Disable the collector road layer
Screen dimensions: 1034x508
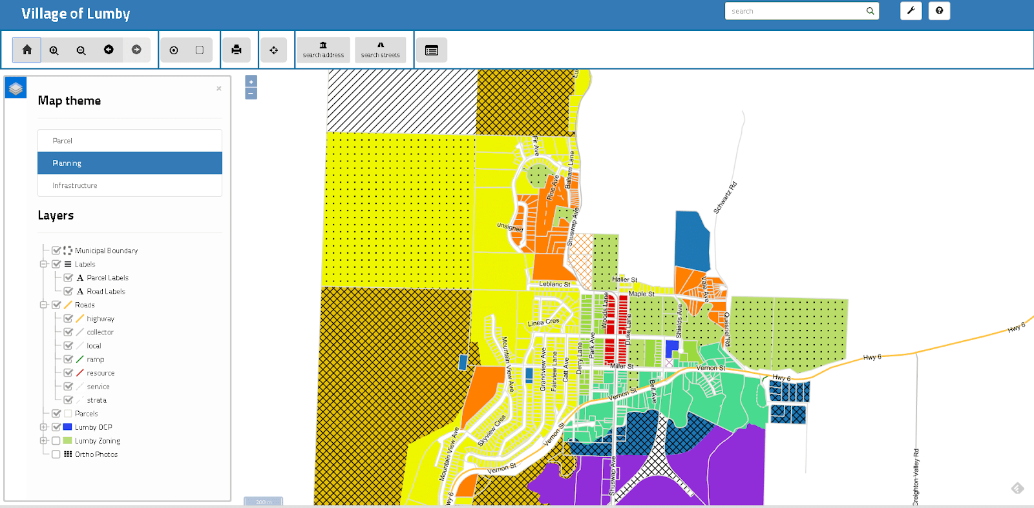click(69, 332)
